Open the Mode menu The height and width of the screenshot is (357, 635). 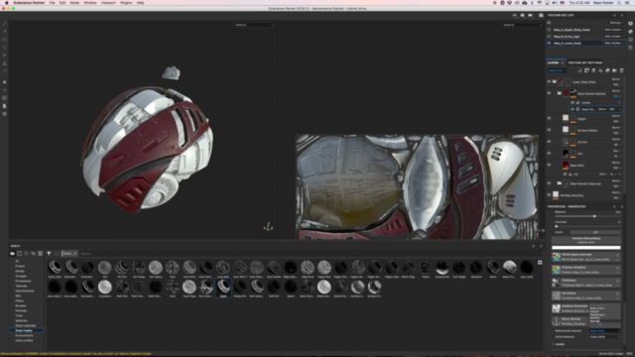[x=74, y=3]
